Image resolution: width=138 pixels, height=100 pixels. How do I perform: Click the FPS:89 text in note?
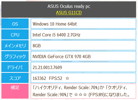97,95
